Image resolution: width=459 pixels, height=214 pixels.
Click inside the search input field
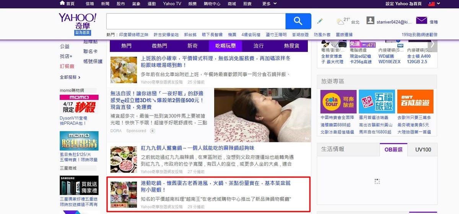tap(196, 21)
